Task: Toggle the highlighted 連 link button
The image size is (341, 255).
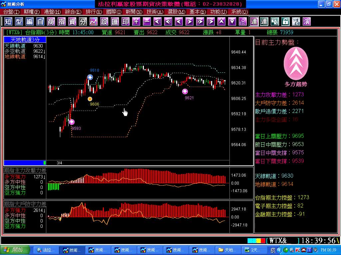Action: pos(254,22)
